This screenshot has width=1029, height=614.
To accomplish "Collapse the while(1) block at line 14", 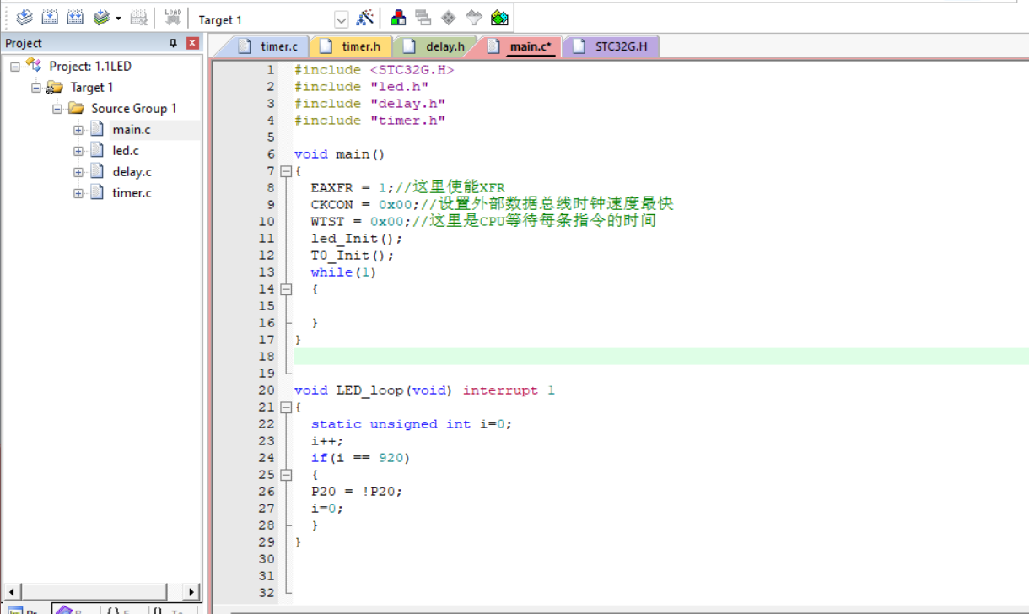I will point(286,289).
